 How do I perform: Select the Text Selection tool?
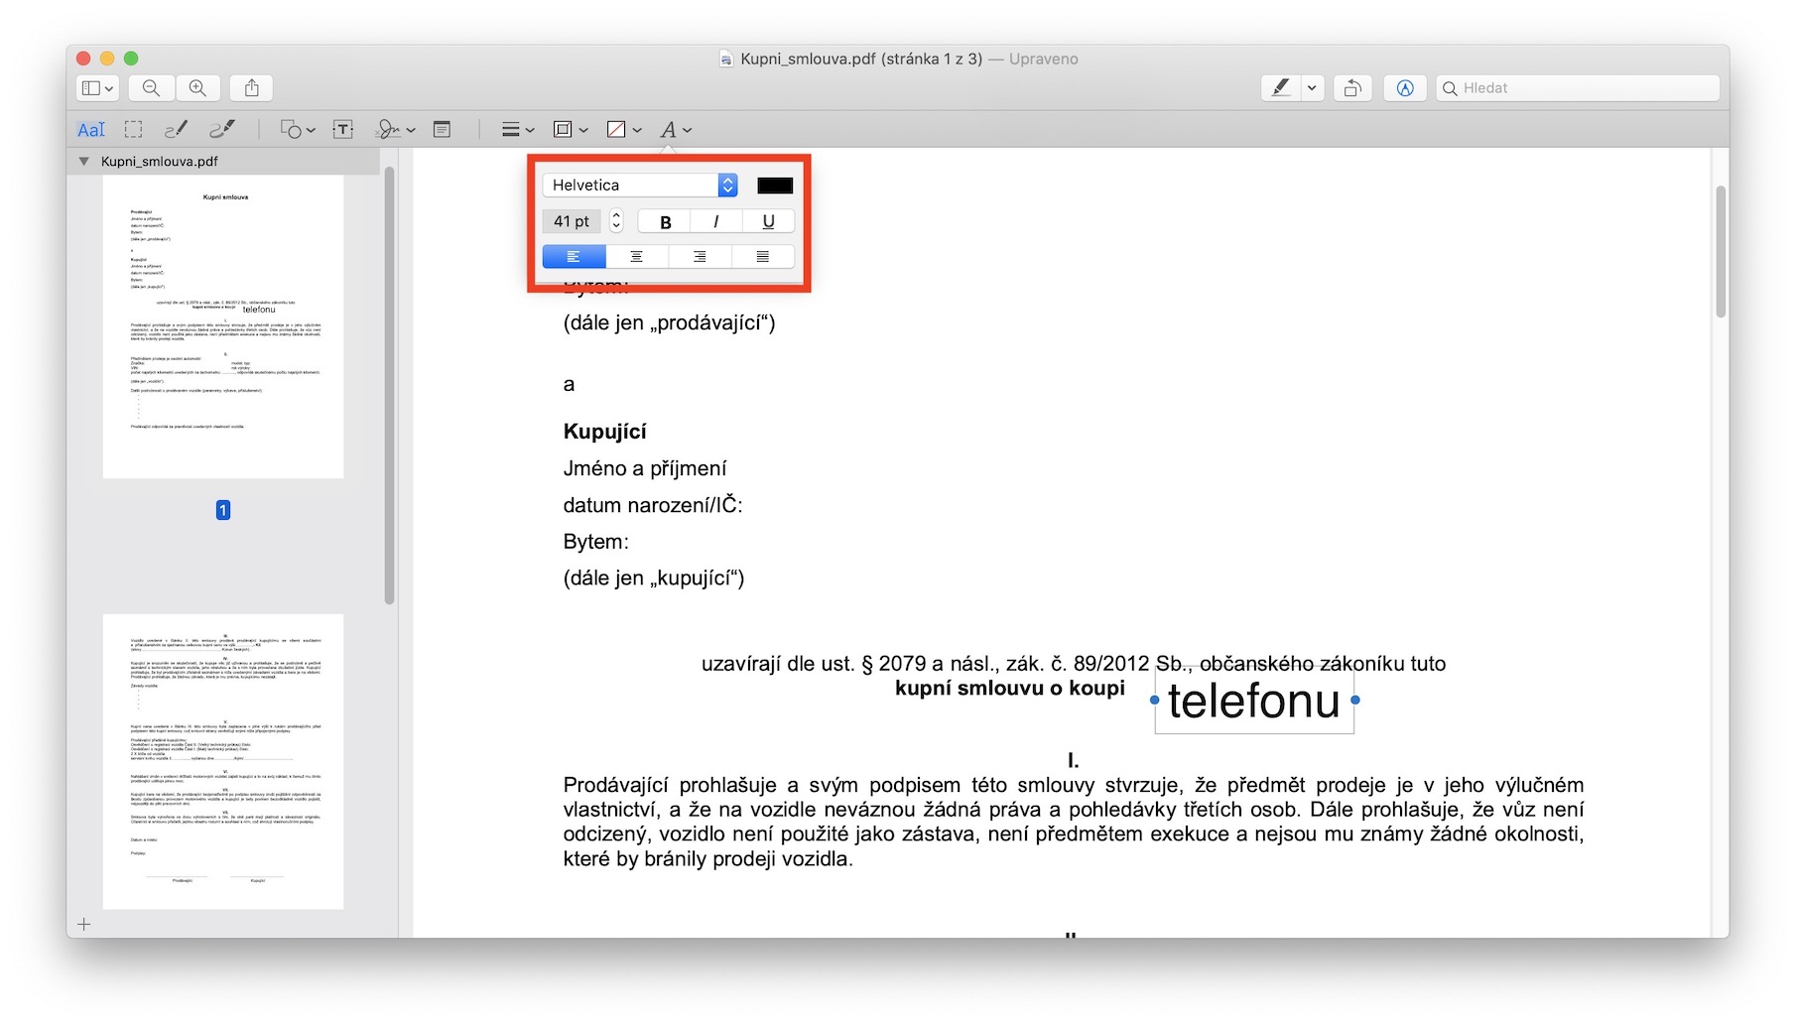point(91,130)
